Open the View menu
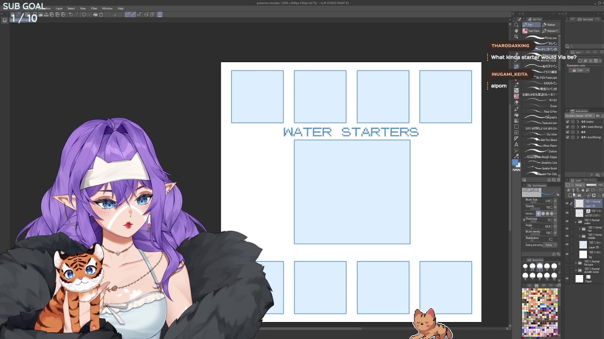Viewport: 604px width, 339px height. point(83,8)
